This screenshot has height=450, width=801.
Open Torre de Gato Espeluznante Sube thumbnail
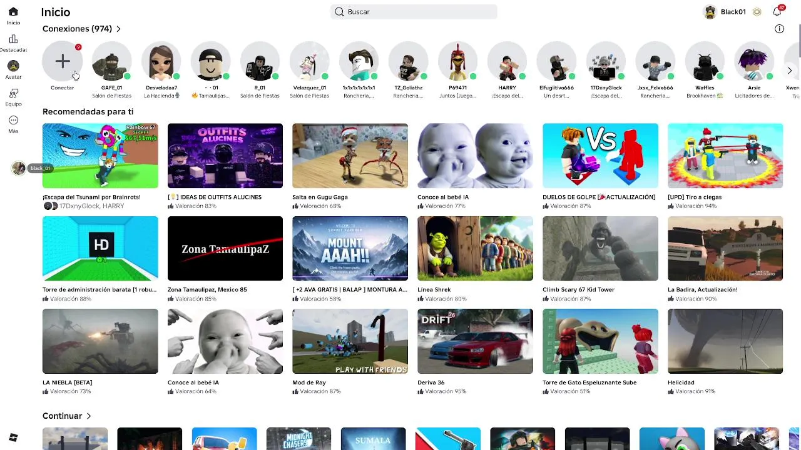[600, 341]
